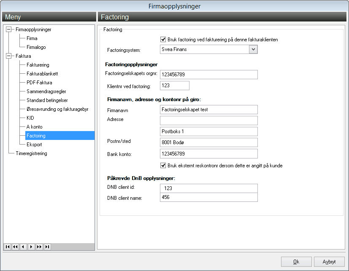Focus the Postnr/sted field
The height and width of the screenshot is (271, 349).
pyautogui.click(x=209, y=142)
